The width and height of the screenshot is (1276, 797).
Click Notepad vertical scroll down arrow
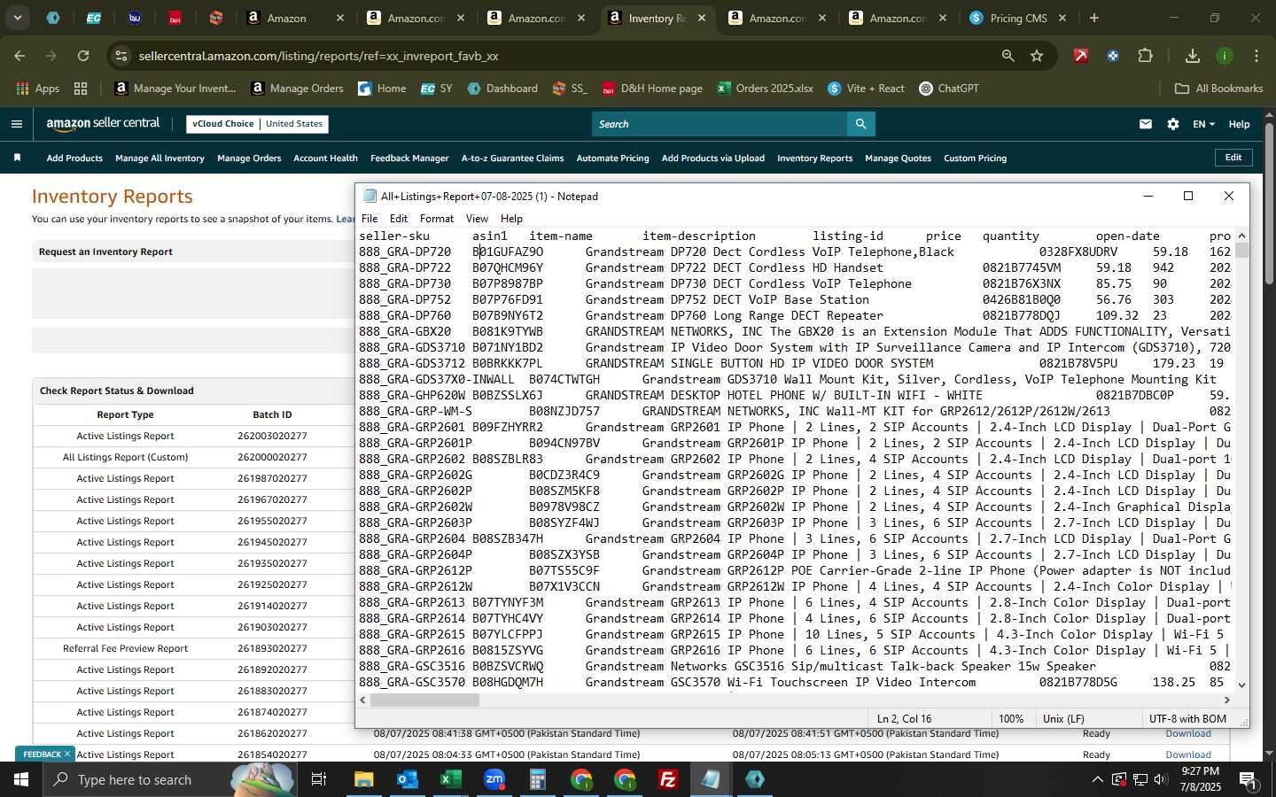1241,685
